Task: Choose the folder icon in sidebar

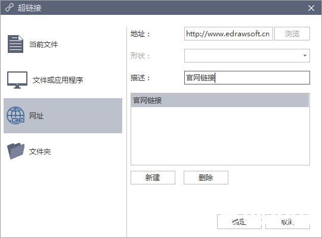Action: coord(16,151)
